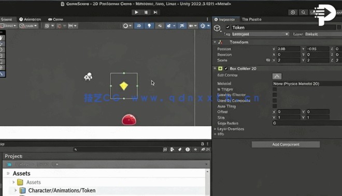Toggle scene effects button
This screenshot has width=342, height=196.
pyautogui.click(x=168, y=26)
